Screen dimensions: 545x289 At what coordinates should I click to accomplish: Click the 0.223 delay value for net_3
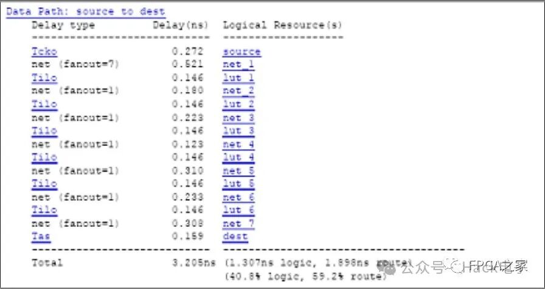(188, 117)
